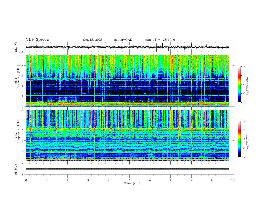
Task: Click the '2' kHz tick of ch.1 spectrogram
Action: click(x=23, y=96)
